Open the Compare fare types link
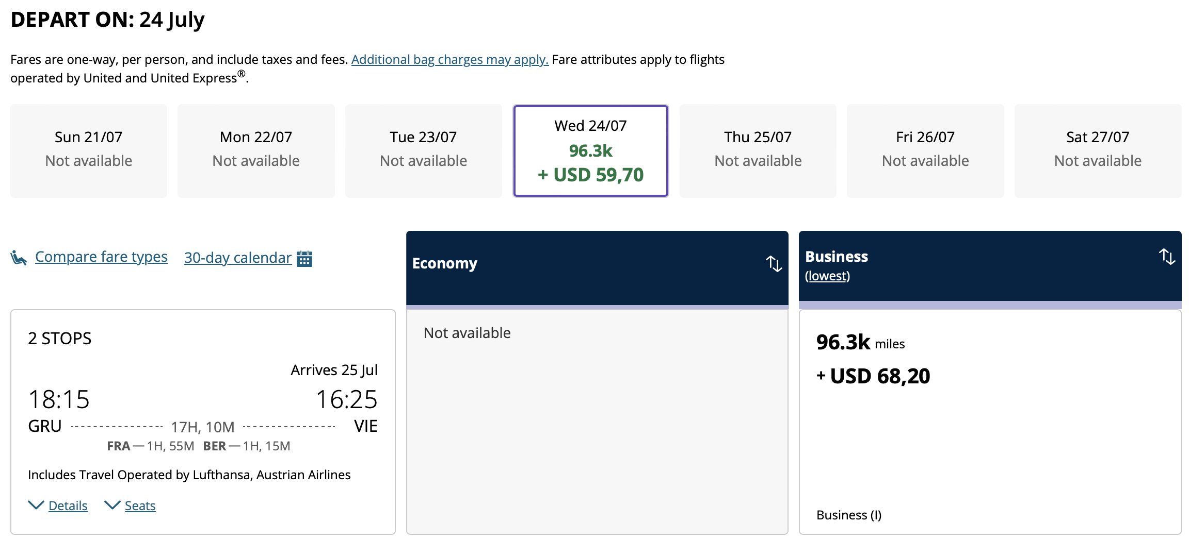 point(101,257)
